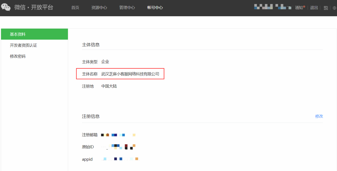The image size is (337, 171).
Task: Click the 企业 subject type value
Action: 105,62
